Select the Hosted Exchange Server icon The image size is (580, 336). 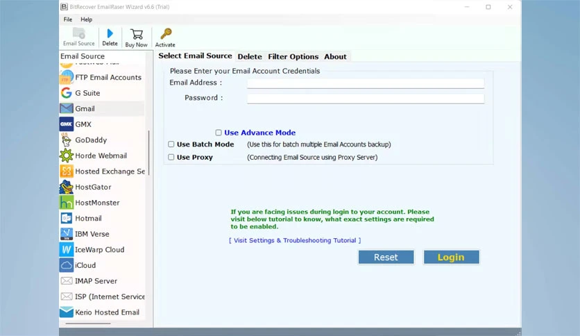pyautogui.click(x=66, y=171)
